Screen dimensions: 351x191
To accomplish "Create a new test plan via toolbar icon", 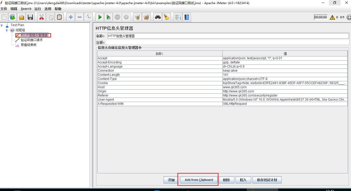I will tap(4, 17).
